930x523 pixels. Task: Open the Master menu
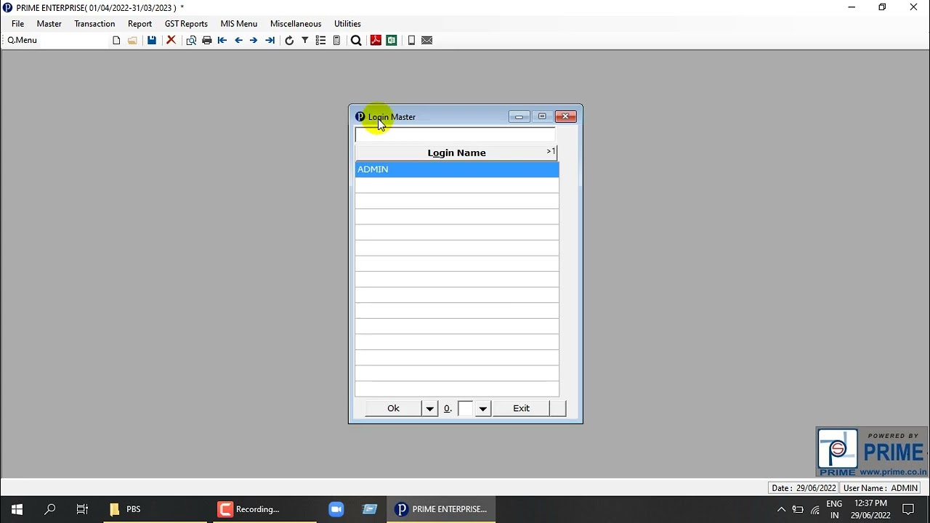[49, 24]
